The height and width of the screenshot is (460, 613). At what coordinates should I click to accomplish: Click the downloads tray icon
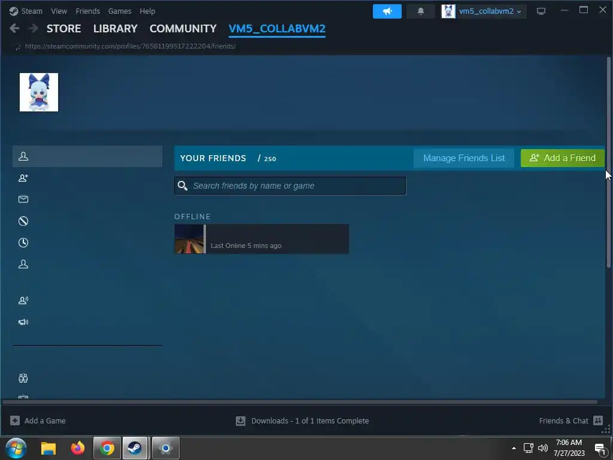click(241, 421)
